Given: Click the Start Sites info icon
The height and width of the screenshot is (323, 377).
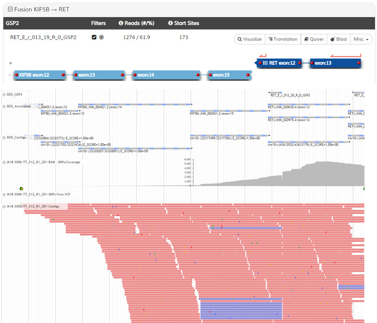Looking at the screenshot, I should tap(171, 23).
